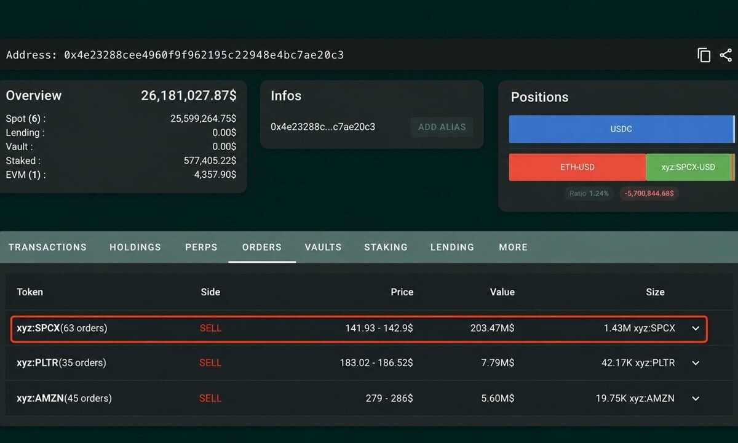Expand the xyz:SPCX orders row chevron
The width and height of the screenshot is (738, 443).
click(696, 329)
